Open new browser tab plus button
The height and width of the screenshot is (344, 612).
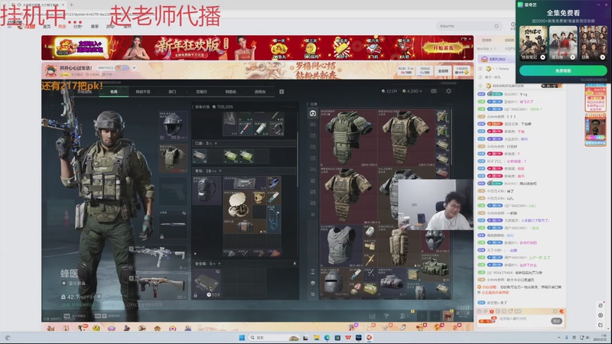71,5
